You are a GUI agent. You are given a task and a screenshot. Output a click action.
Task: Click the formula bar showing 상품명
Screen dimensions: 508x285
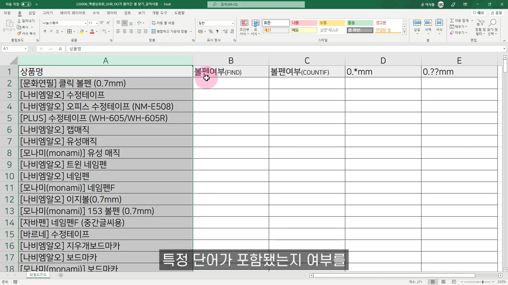tap(285, 49)
